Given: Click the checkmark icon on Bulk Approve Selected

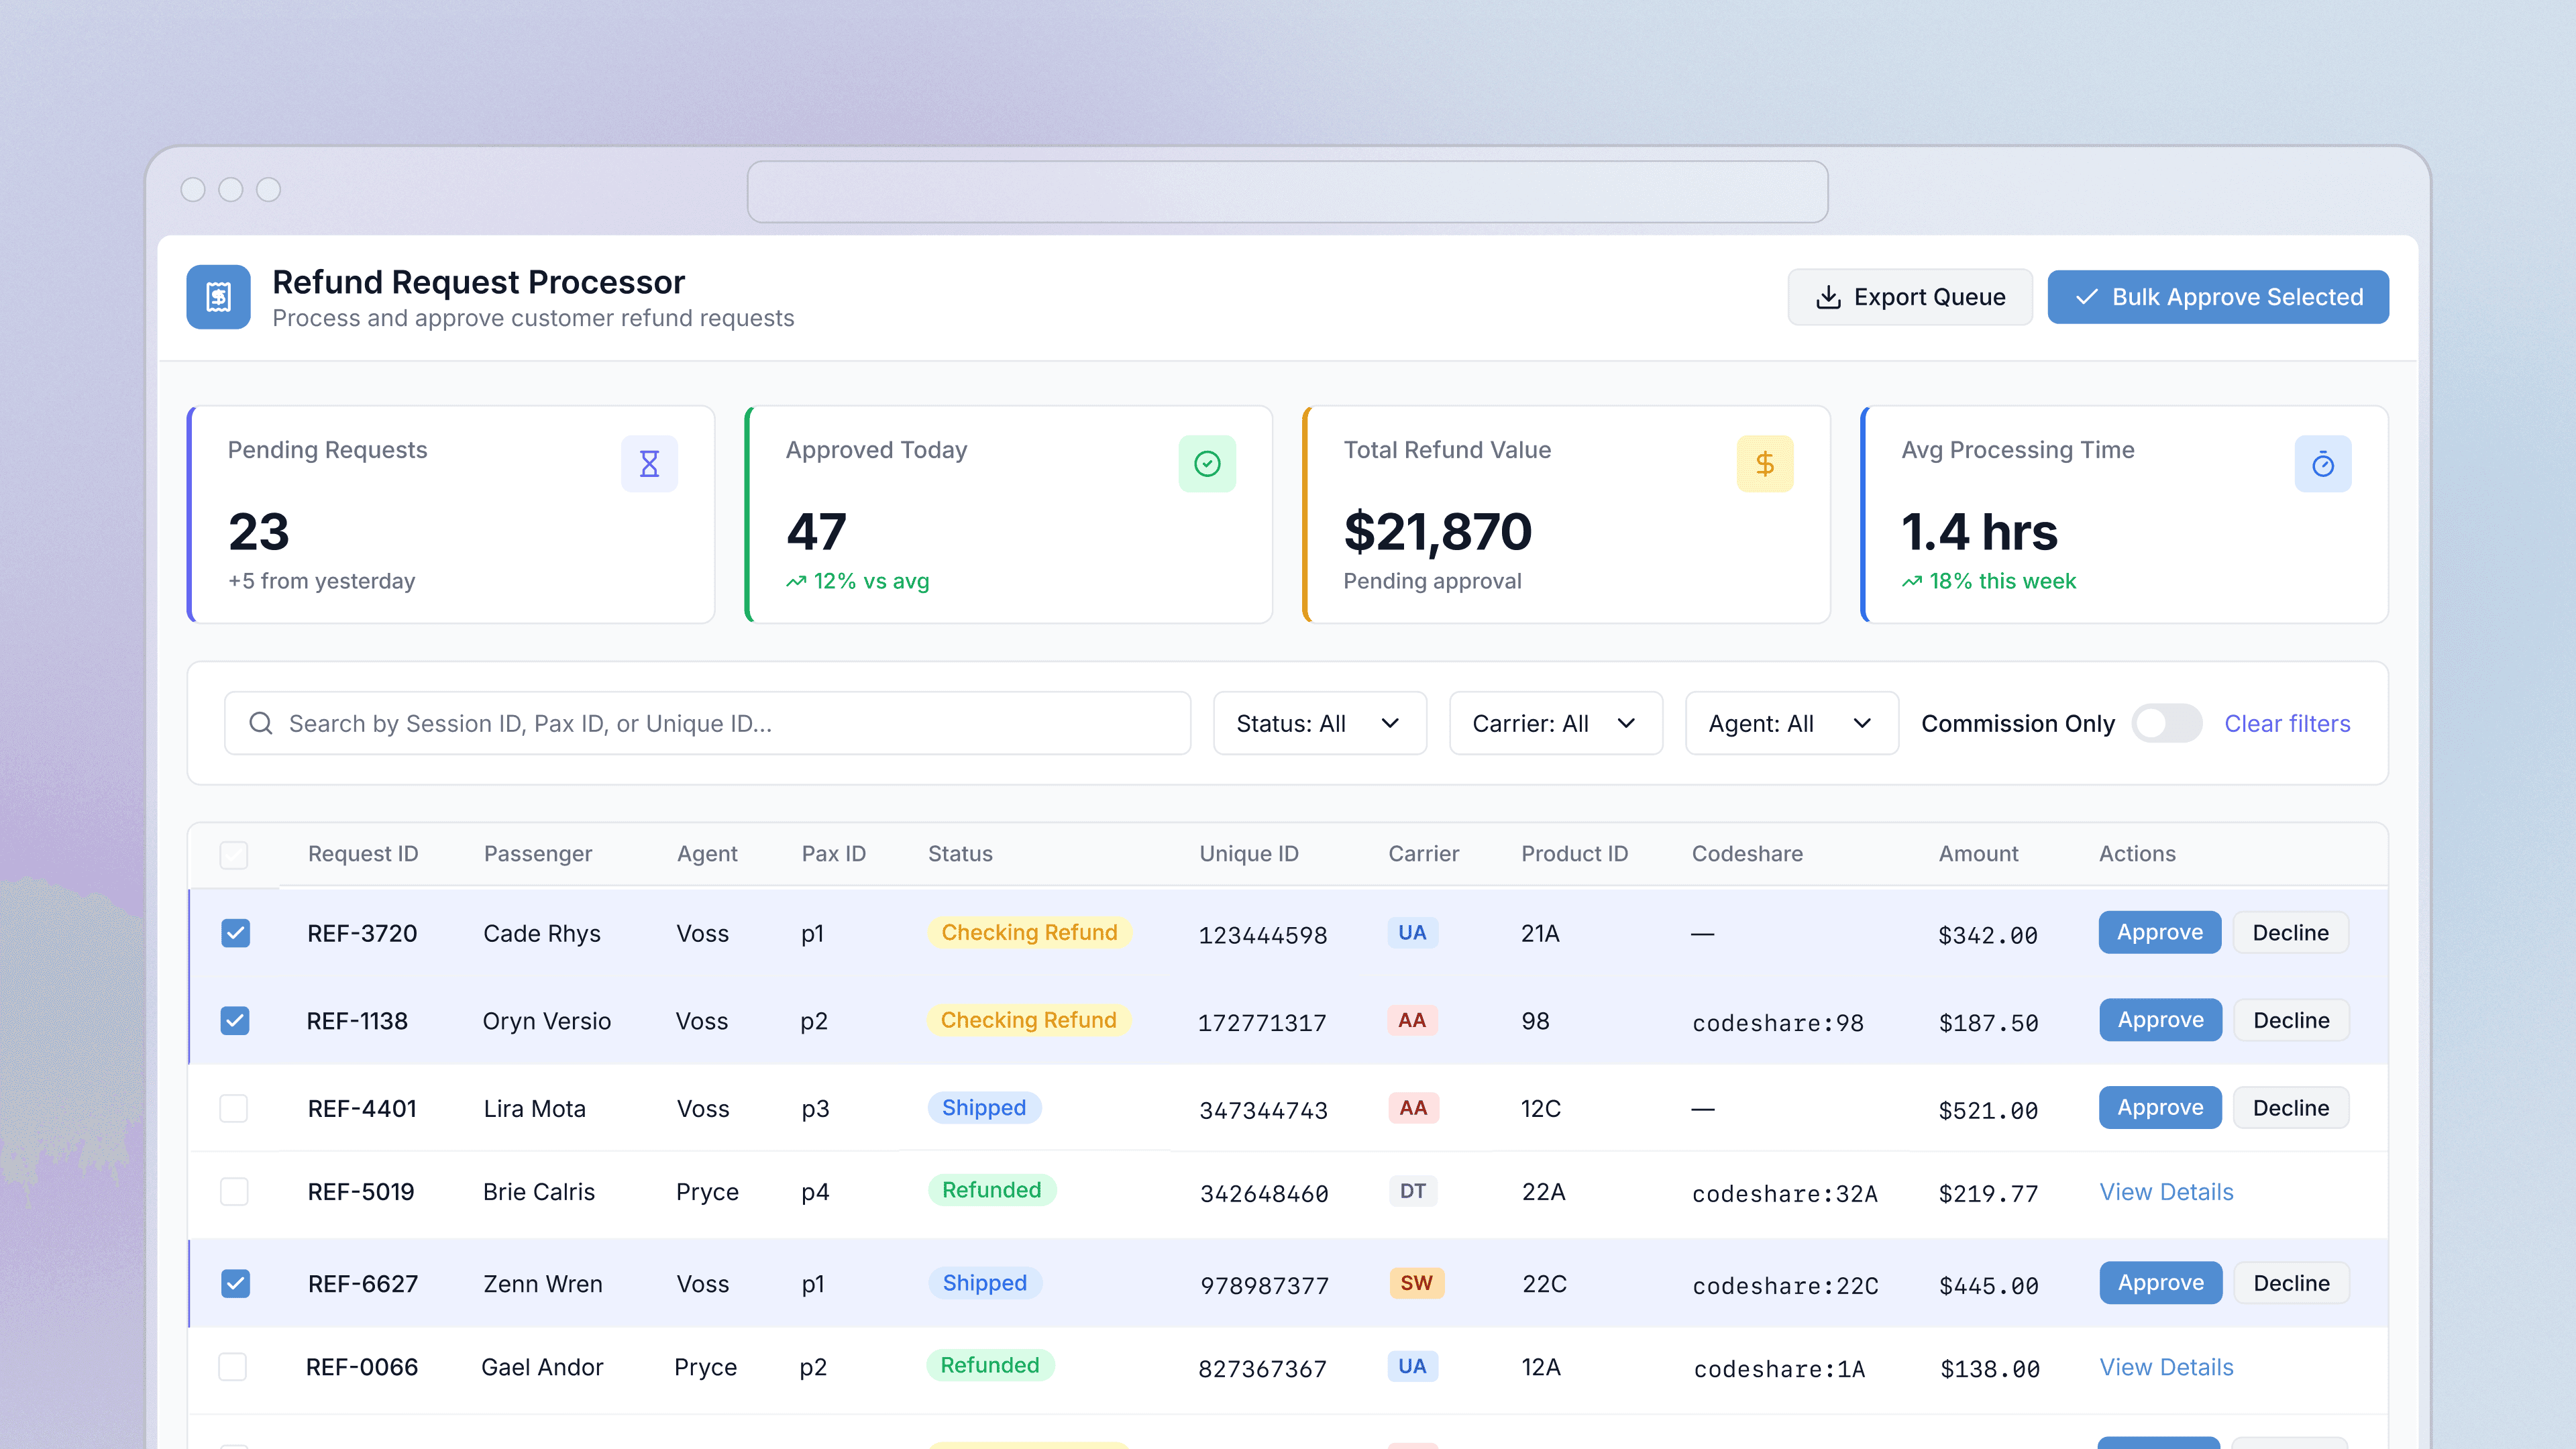Looking at the screenshot, I should [2086, 297].
